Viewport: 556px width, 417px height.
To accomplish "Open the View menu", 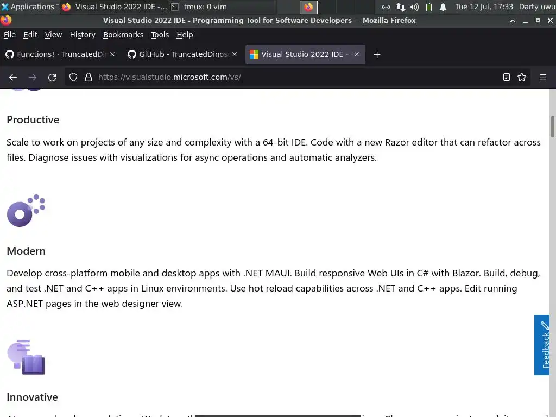I will [53, 35].
